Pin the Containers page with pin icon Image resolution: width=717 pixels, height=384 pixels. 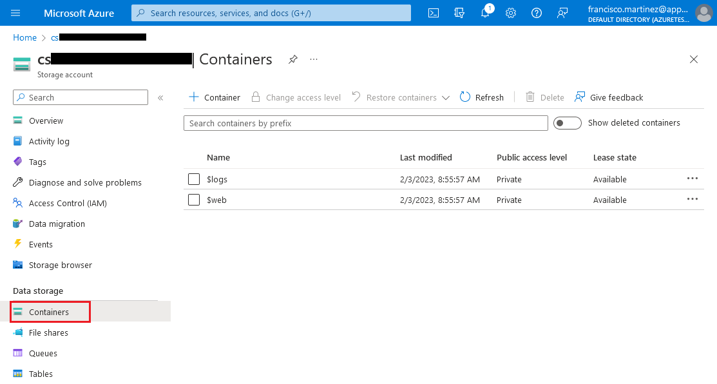293,59
